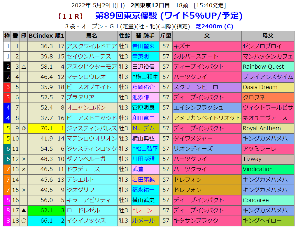Click the ○ mark for イクイノックス

coord(24,221)
